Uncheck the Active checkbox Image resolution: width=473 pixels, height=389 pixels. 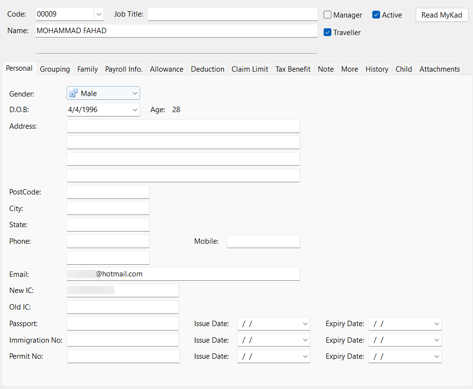click(x=376, y=15)
